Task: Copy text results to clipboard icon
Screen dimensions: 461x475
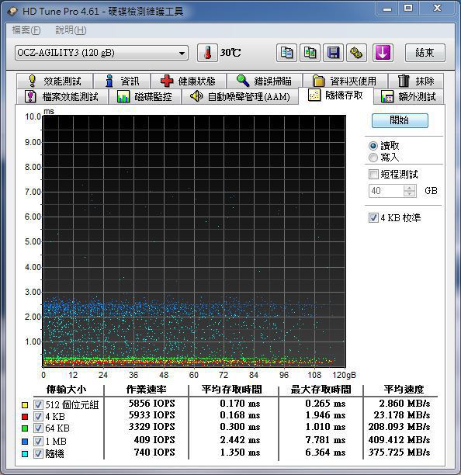Action: [x=286, y=53]
